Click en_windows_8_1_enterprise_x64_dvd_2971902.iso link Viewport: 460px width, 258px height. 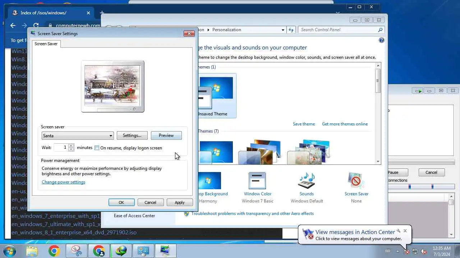[74, 233]
